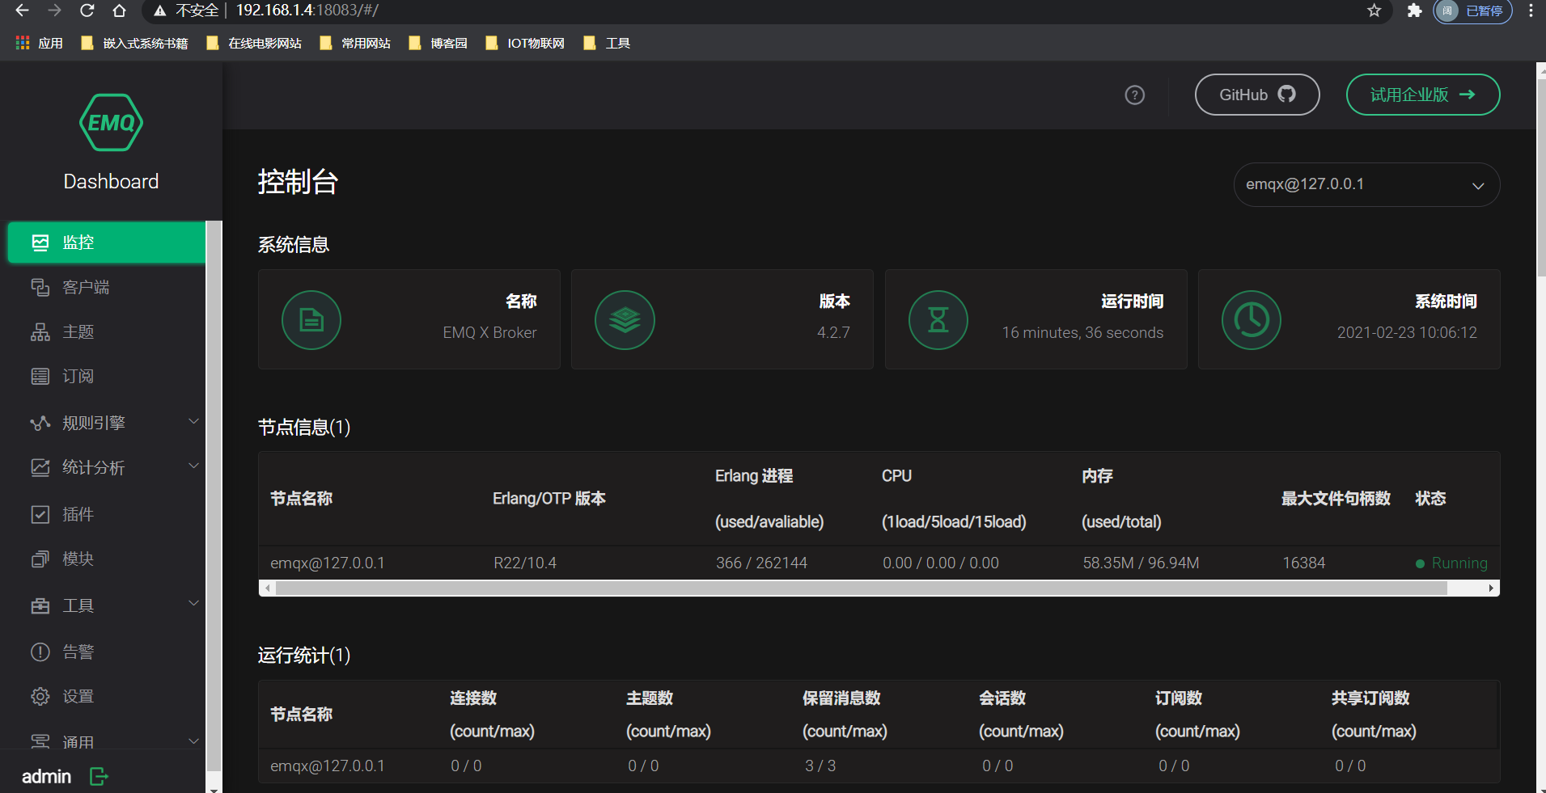Click the green Running status indicator

[x=1451, y=563]
